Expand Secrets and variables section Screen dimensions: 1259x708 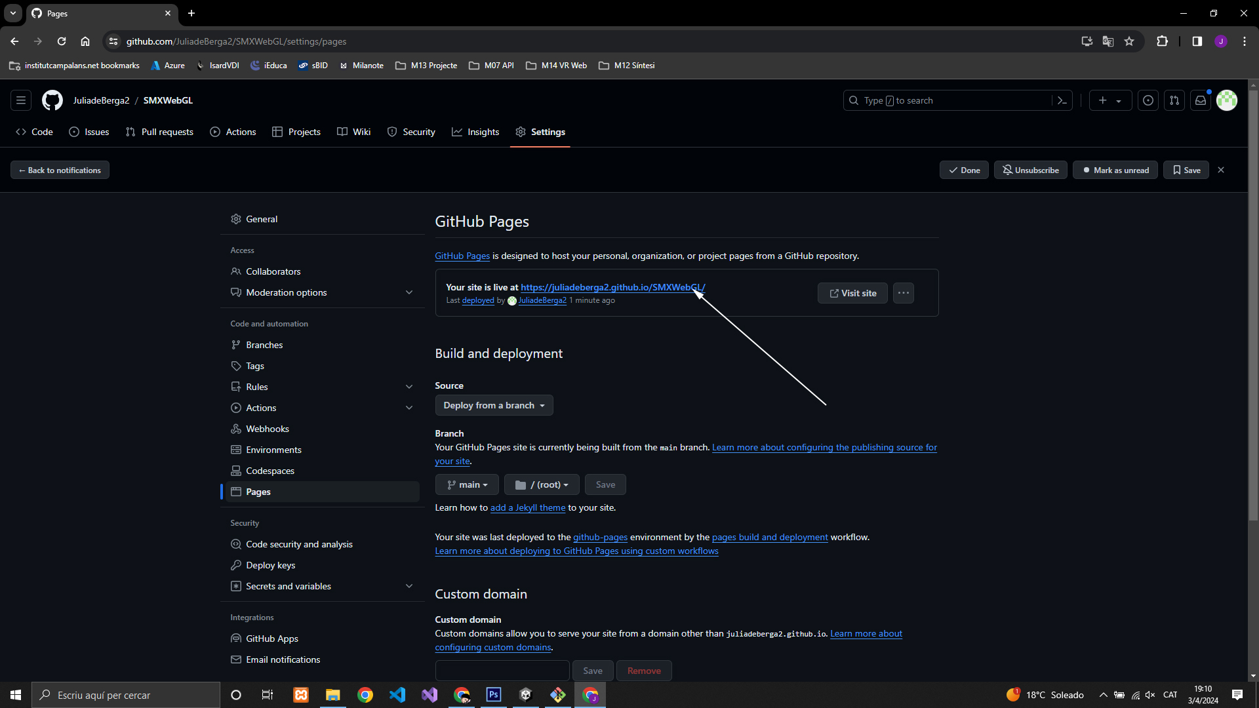click(409, 586)
